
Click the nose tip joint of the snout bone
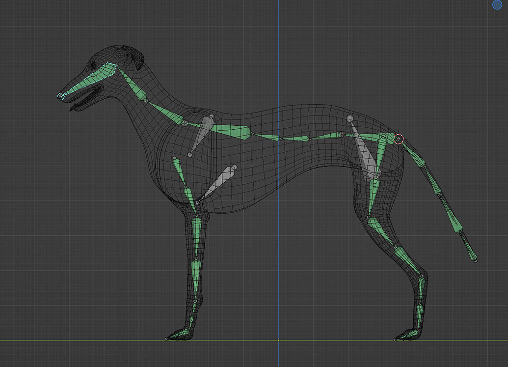coord(60,96)
